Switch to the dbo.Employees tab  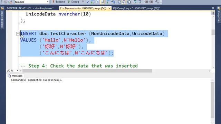coord(30,8)
